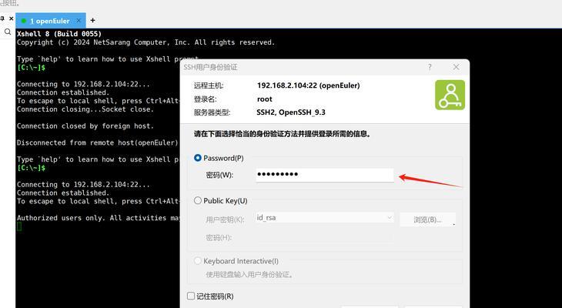
Task: Enable the 记住密码(R) remember password checkbox
Action: coord(191,296)
